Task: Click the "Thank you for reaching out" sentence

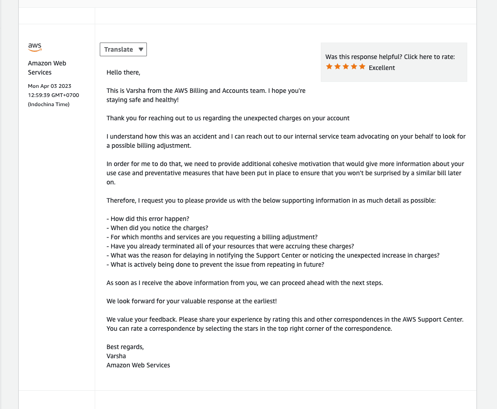Action: [x=228, y=118]
